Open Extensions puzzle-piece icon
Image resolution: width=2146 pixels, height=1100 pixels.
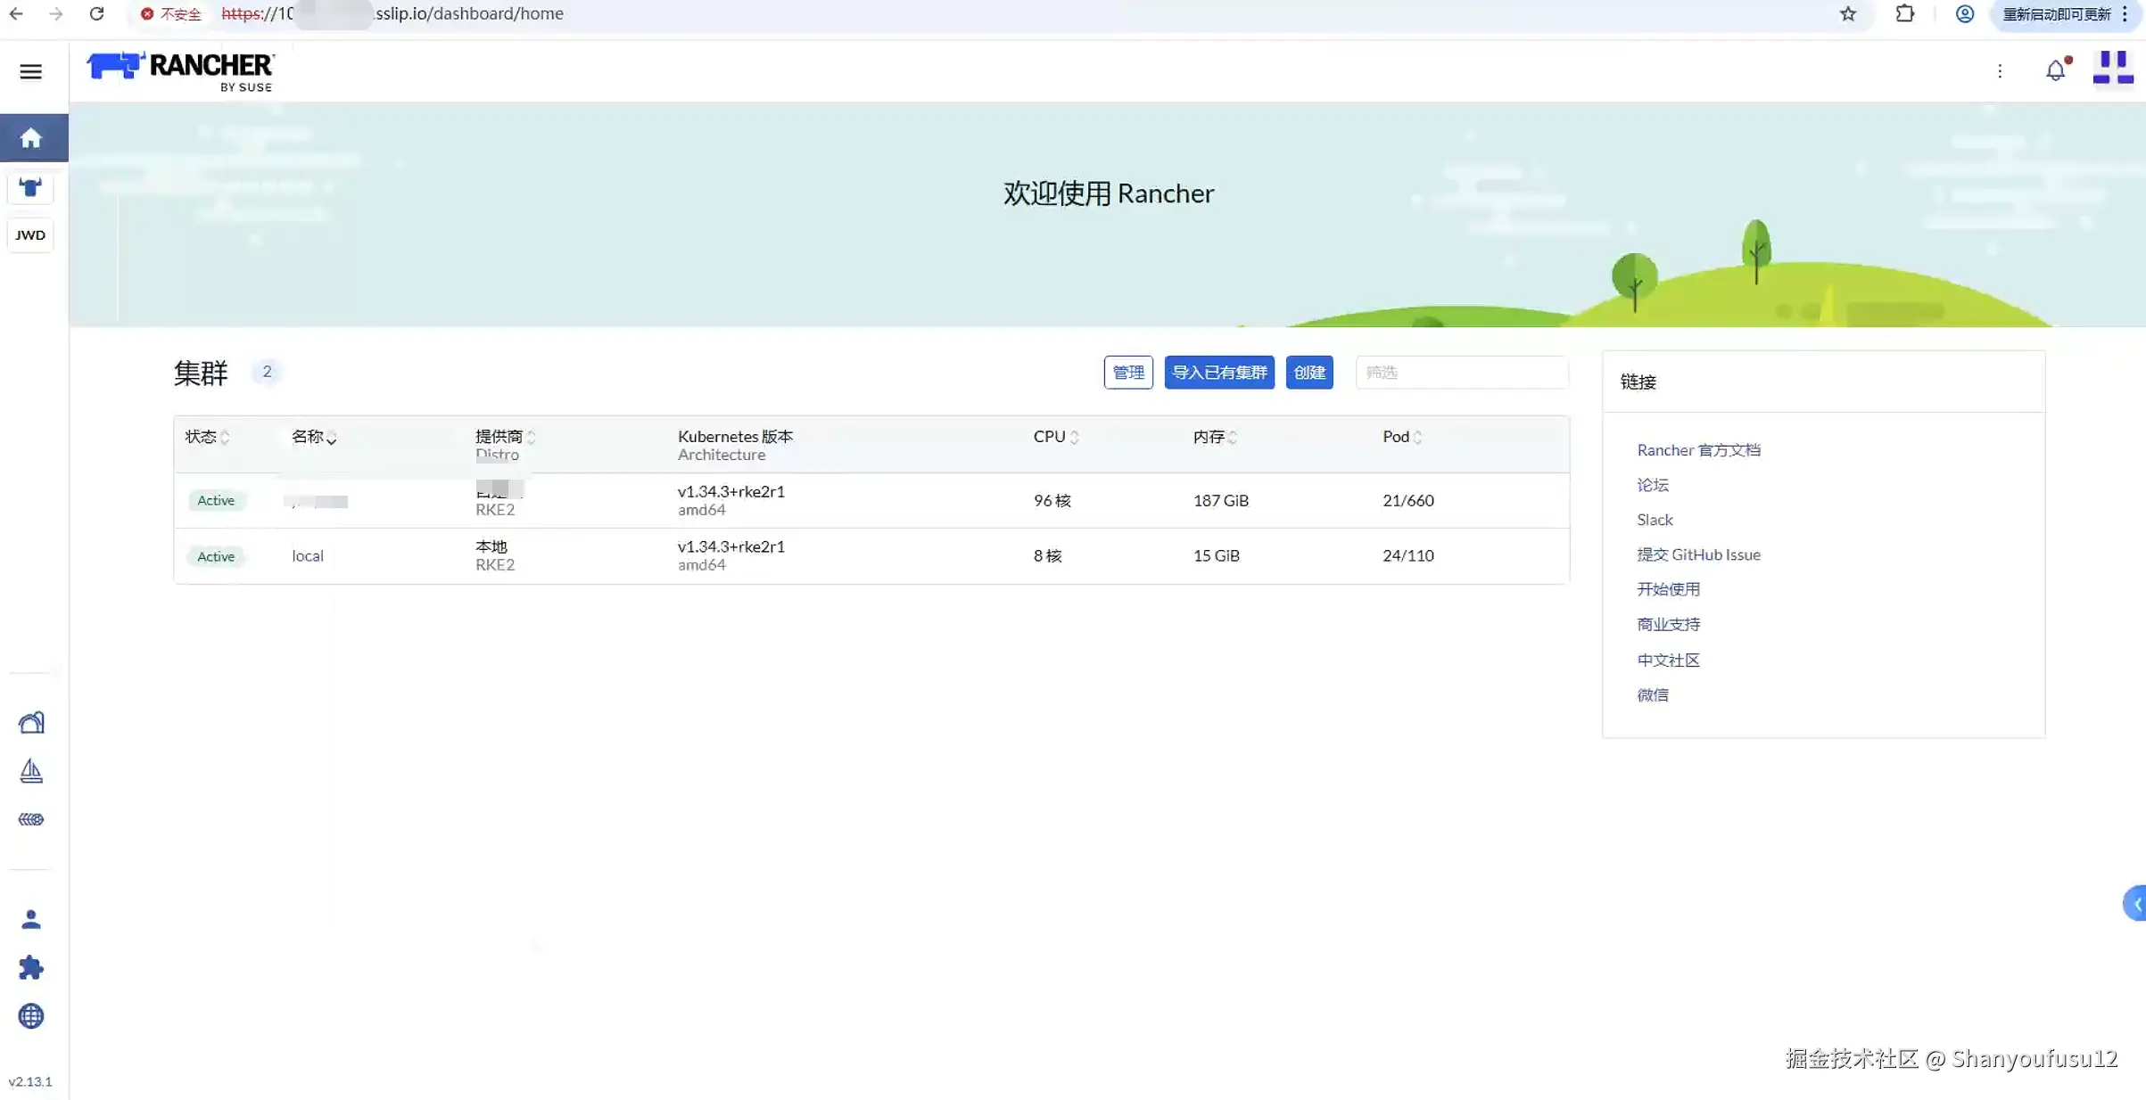(31, 967)
